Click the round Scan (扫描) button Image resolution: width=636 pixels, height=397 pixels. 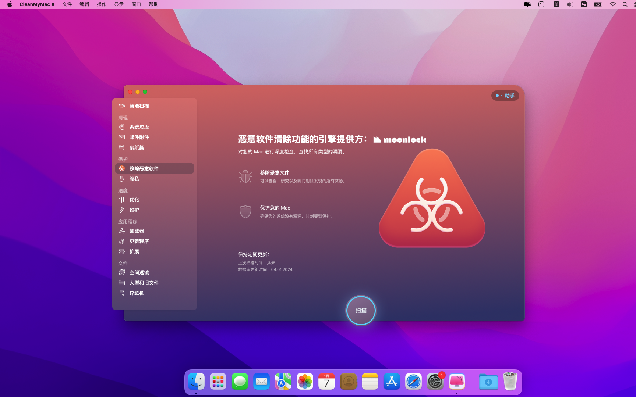coord(361,311)
